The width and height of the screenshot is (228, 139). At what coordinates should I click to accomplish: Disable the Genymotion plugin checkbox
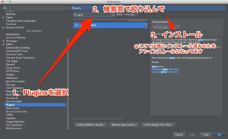click(x=146, y=25)
